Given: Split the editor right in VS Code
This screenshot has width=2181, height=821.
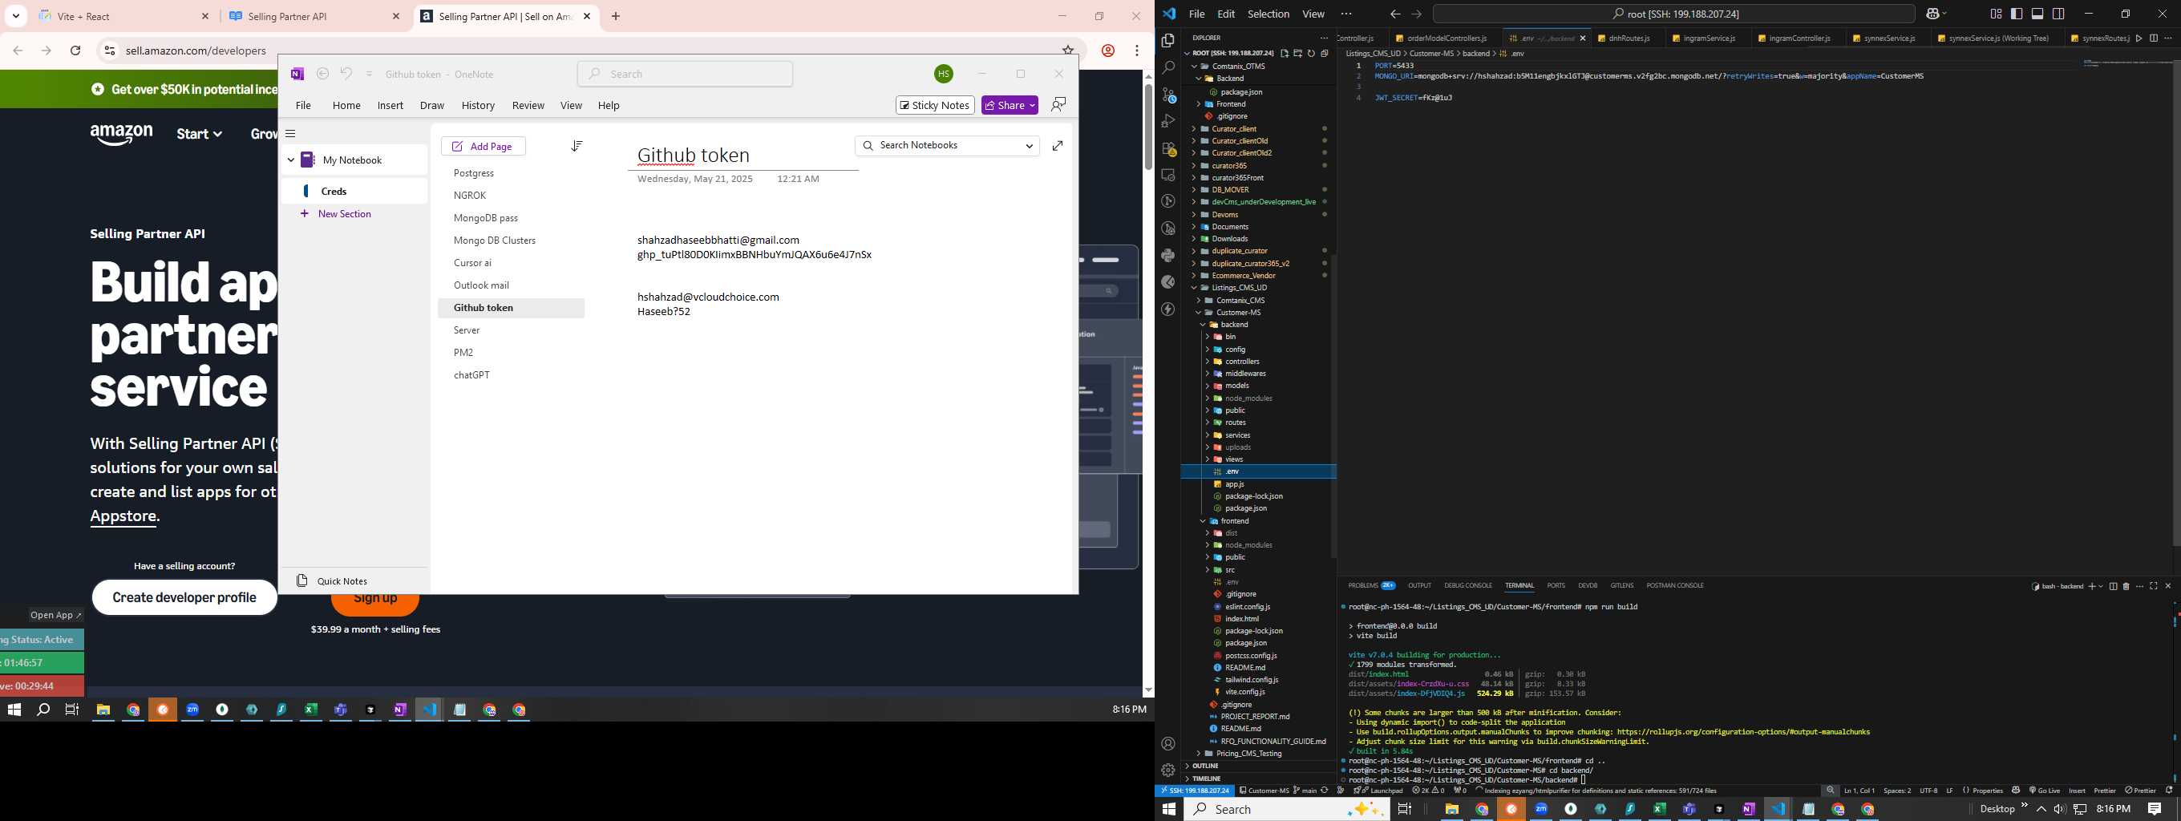Looking at the screenshot, I should (x=2153, y=38).
